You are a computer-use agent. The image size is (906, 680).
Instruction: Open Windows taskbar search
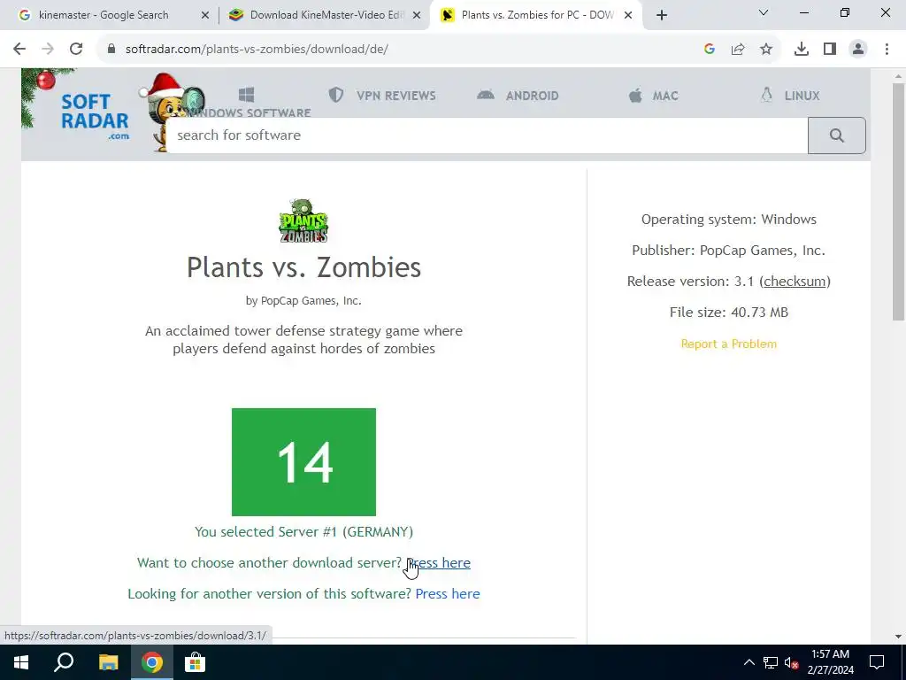click(64, 662)
